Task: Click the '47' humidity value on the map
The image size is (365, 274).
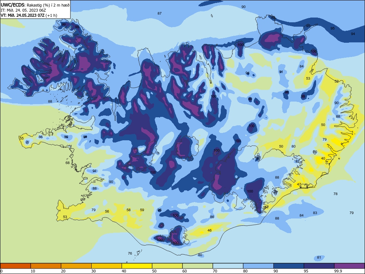Action: coord(299,184)
